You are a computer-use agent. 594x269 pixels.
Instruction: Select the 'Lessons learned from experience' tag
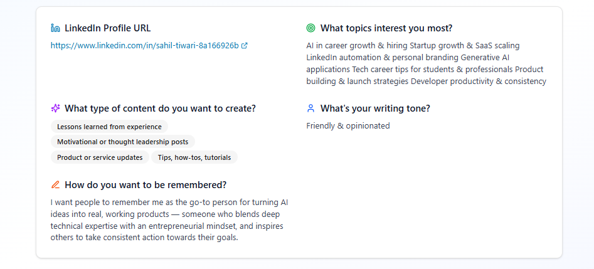tap(109, 127)
